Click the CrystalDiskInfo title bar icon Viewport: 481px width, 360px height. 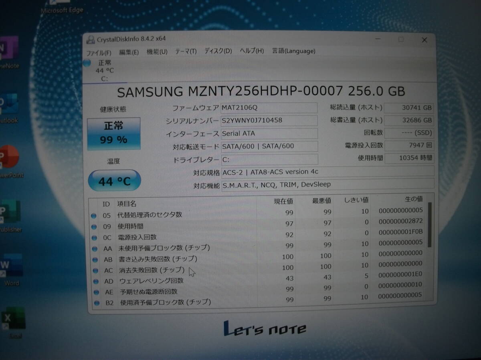[x=90, y=39]
